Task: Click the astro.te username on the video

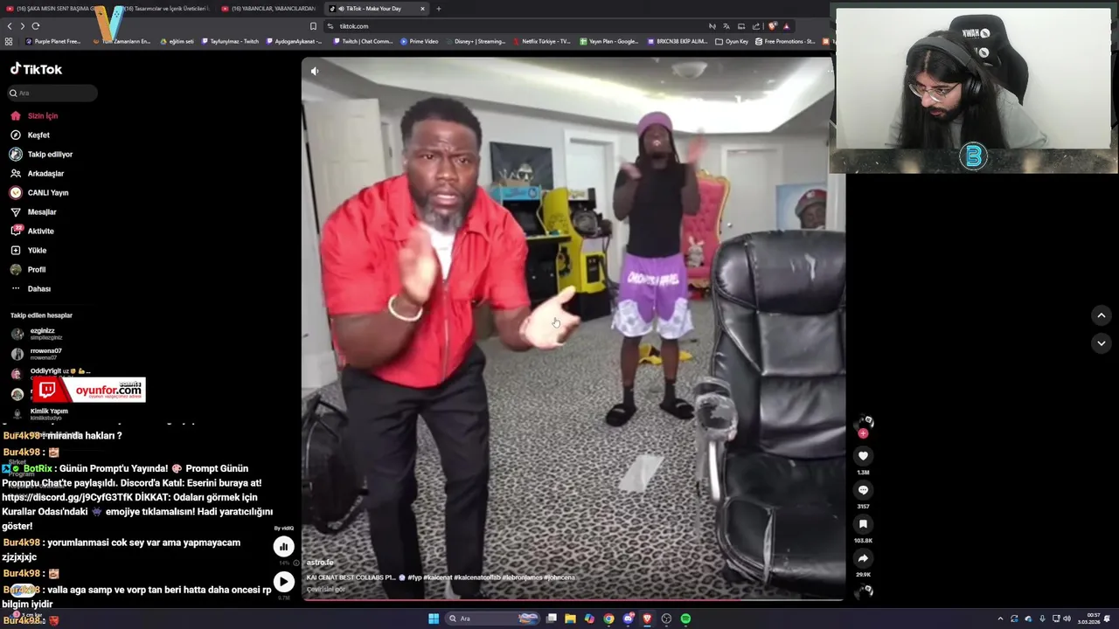Action: [320, 563]
